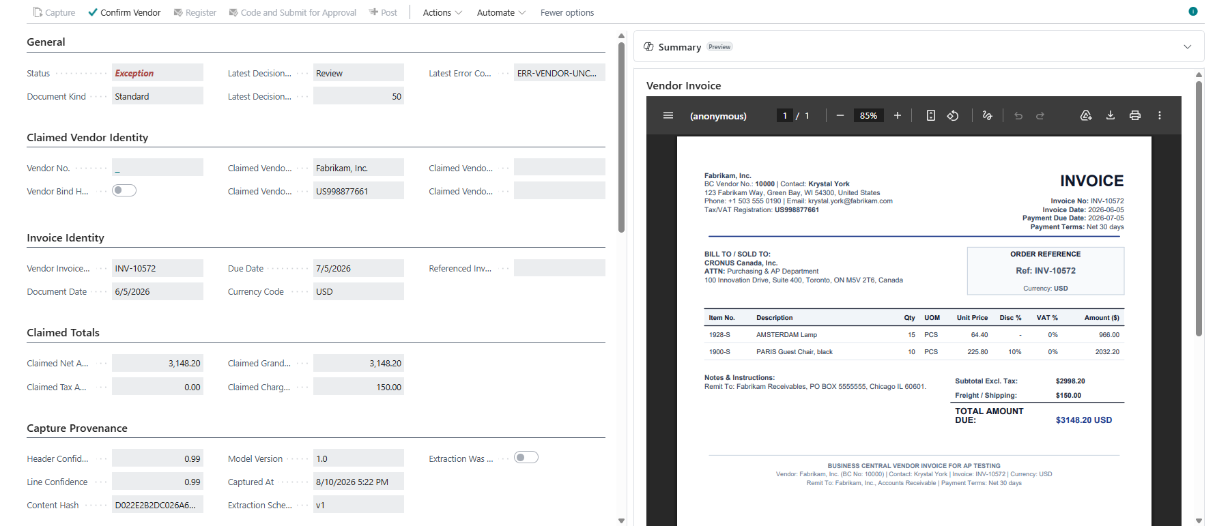Click the Latest Decision value 50

(358, 96)
